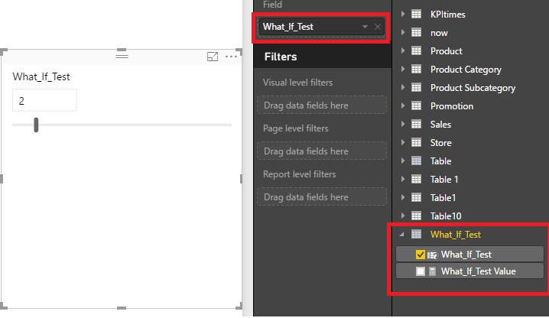Click Report level filters drop area
The height and width of the screenshot is (318, 549).
322,196
